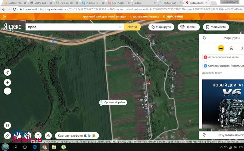
Task: Open the map layers switcher
Action: [7, 125]
